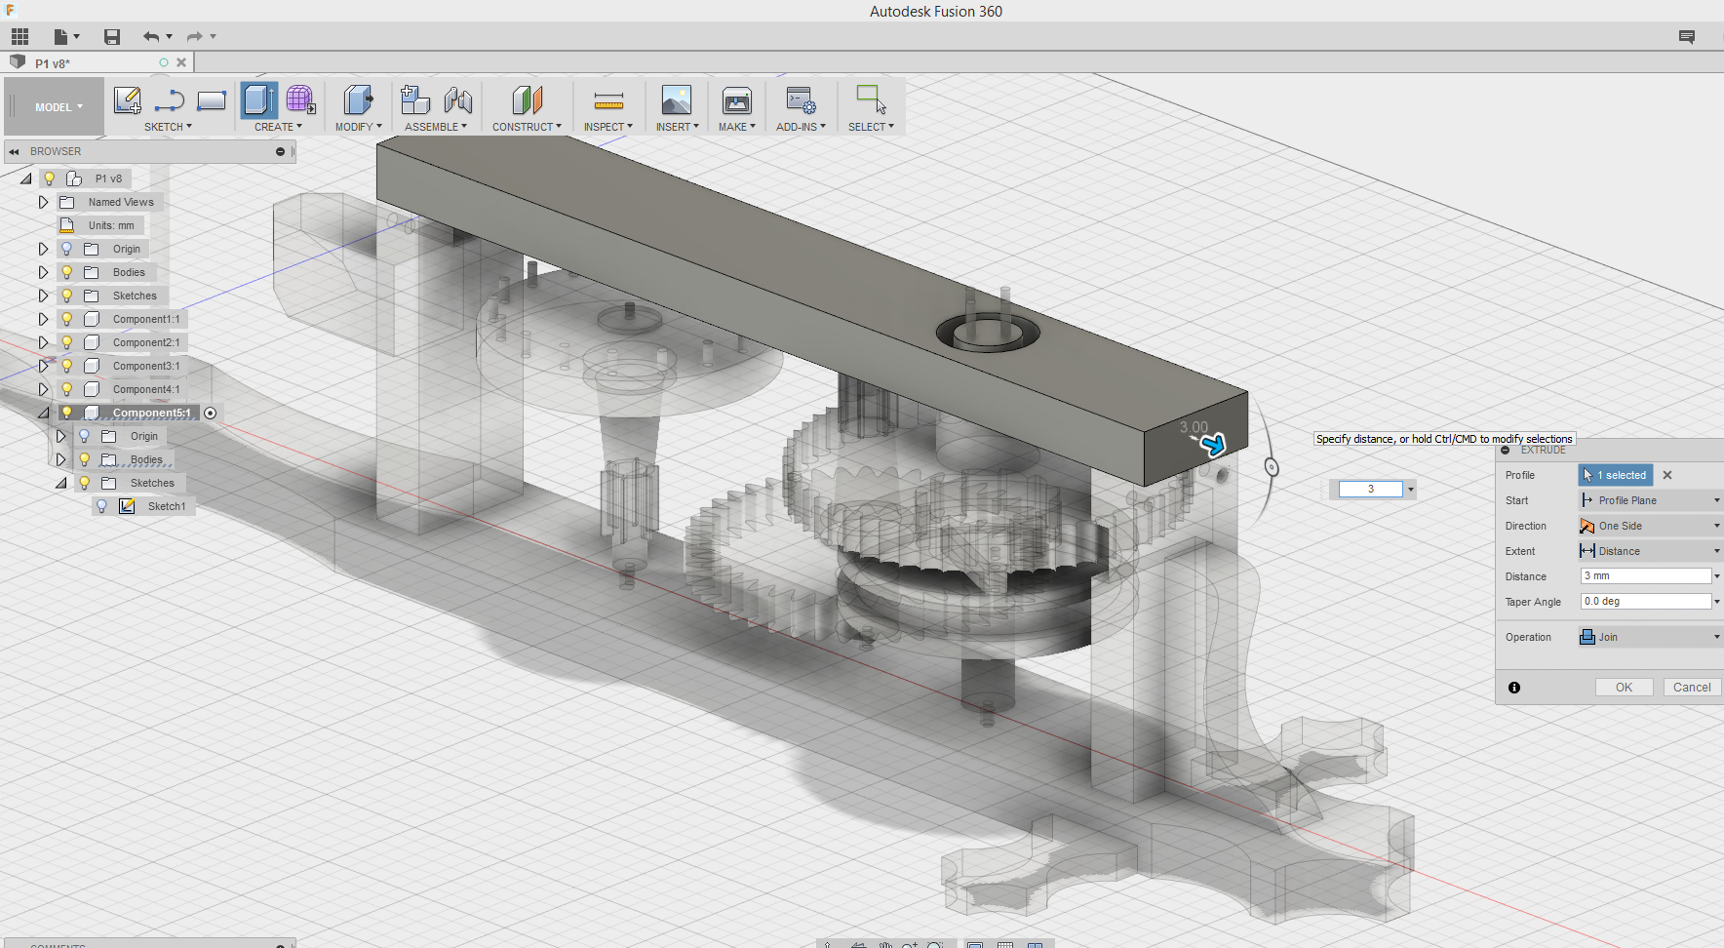Click the Create Form icon

pos(300,100)
